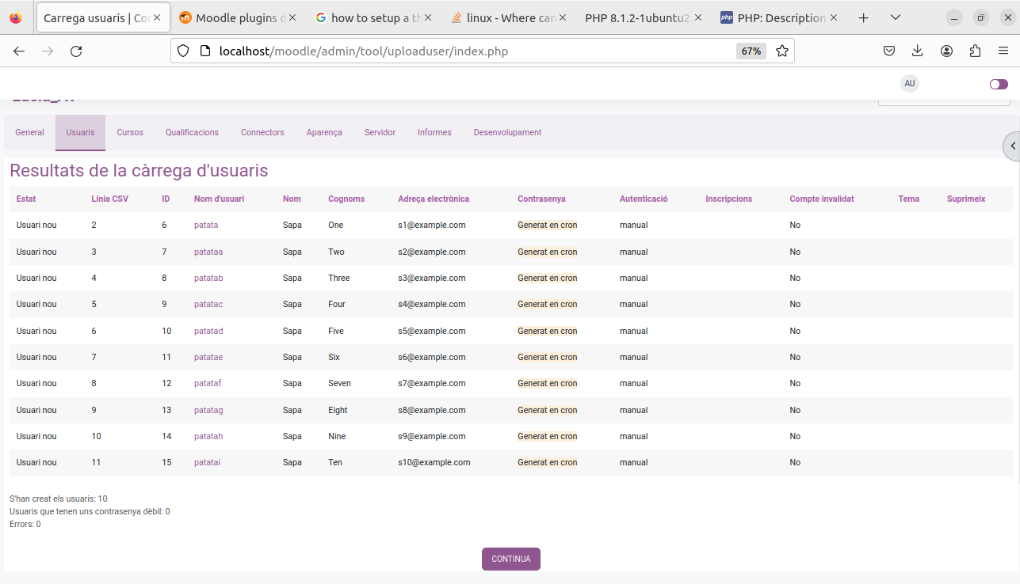Open the AU user avatar menu
The height and width of the screenshot is (584, 1020).
point(909,84)
